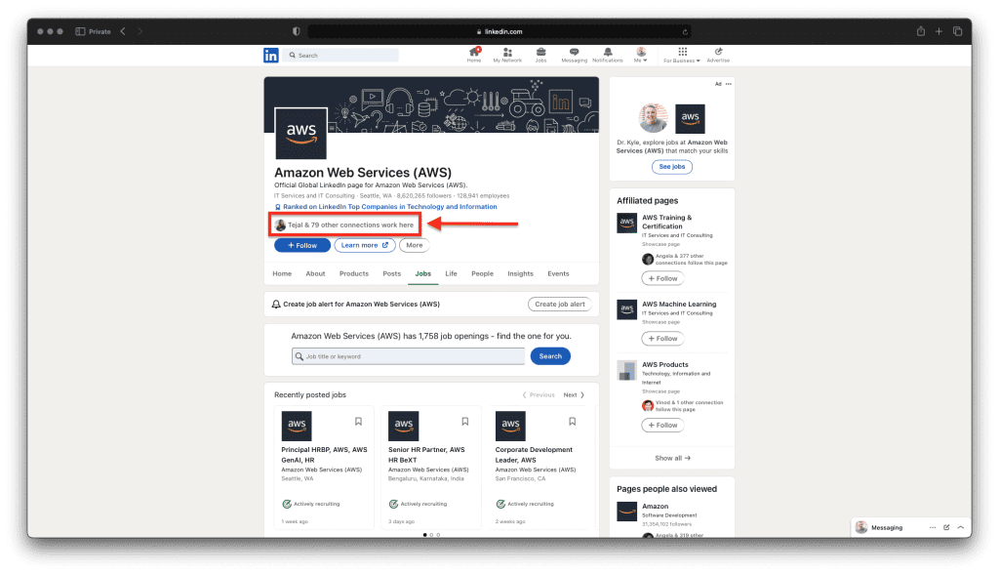Save the Senior HR Partner job bookmark

pyautogui.click(x=465, y=422)
